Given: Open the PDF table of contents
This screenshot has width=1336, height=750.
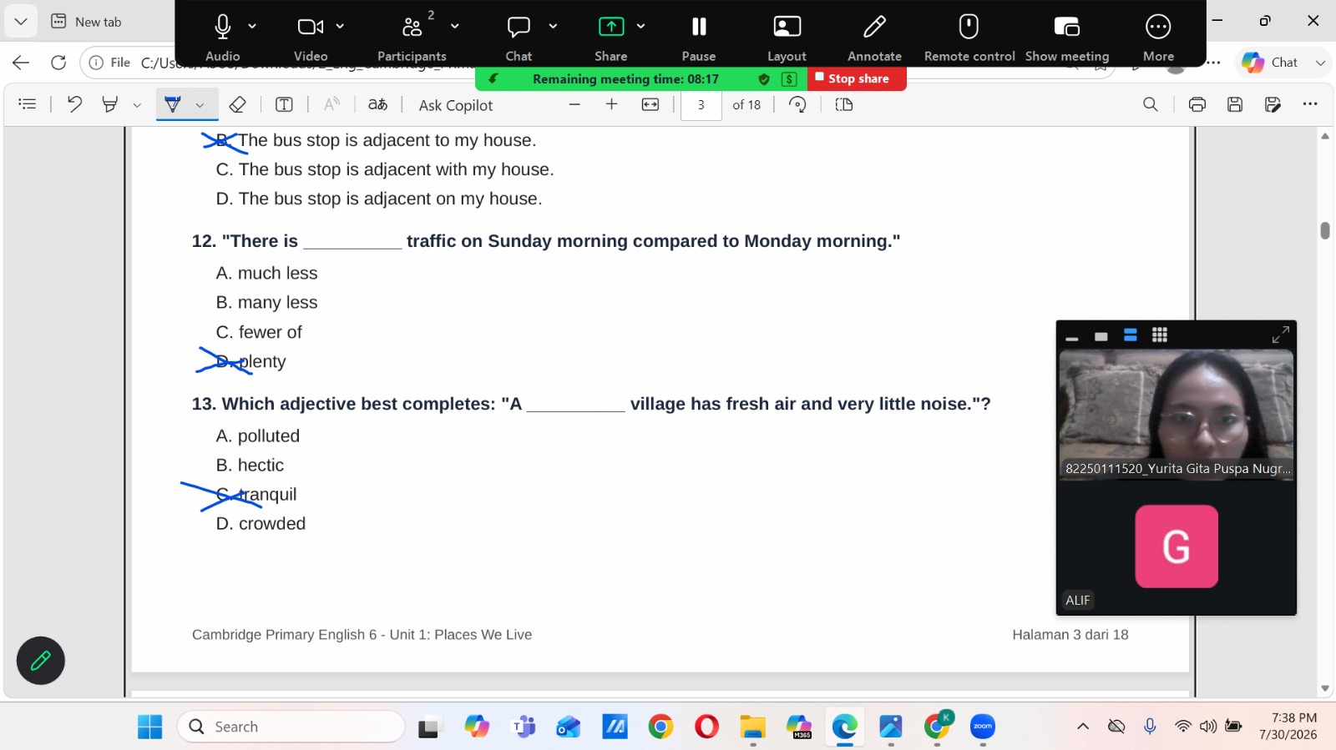Looking at the screenshot, I should coord(28,104).
